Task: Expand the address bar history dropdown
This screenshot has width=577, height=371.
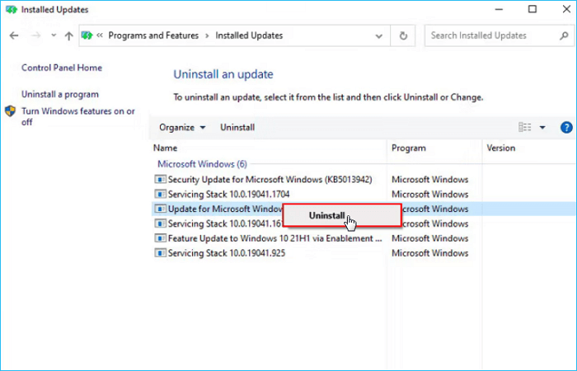Action: (x=378, y=35)
